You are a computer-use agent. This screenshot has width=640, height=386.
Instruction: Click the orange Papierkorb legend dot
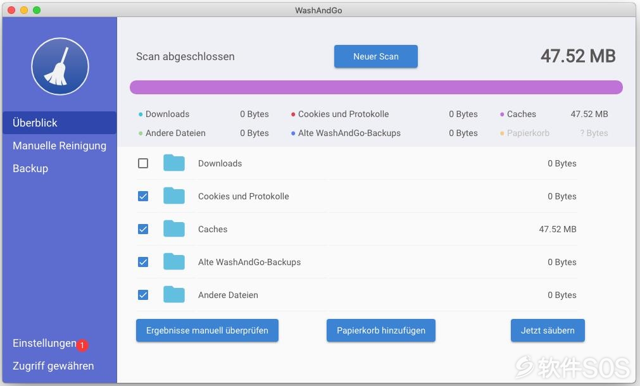click(x=502, y=134)
